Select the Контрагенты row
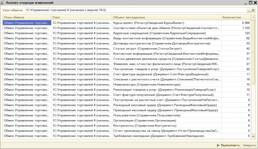The width and height of the screenshot is (258, 149). 127,126
